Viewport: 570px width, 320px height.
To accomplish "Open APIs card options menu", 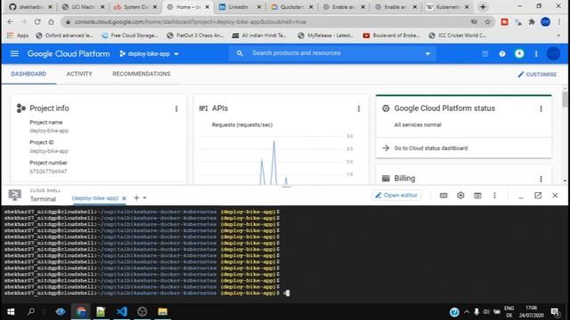I will (x=358, y=108).
